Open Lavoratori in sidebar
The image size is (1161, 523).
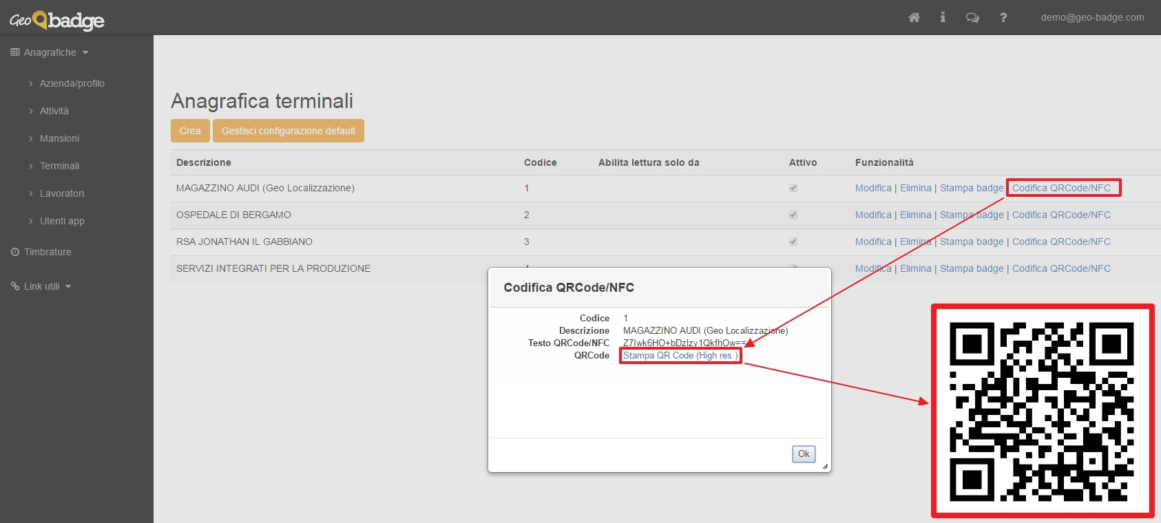[x=61, y=193]
